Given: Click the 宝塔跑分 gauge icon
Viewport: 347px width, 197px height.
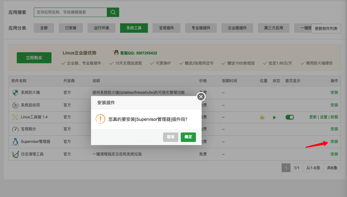Looking at the screenshot, I should coord(15,129).
